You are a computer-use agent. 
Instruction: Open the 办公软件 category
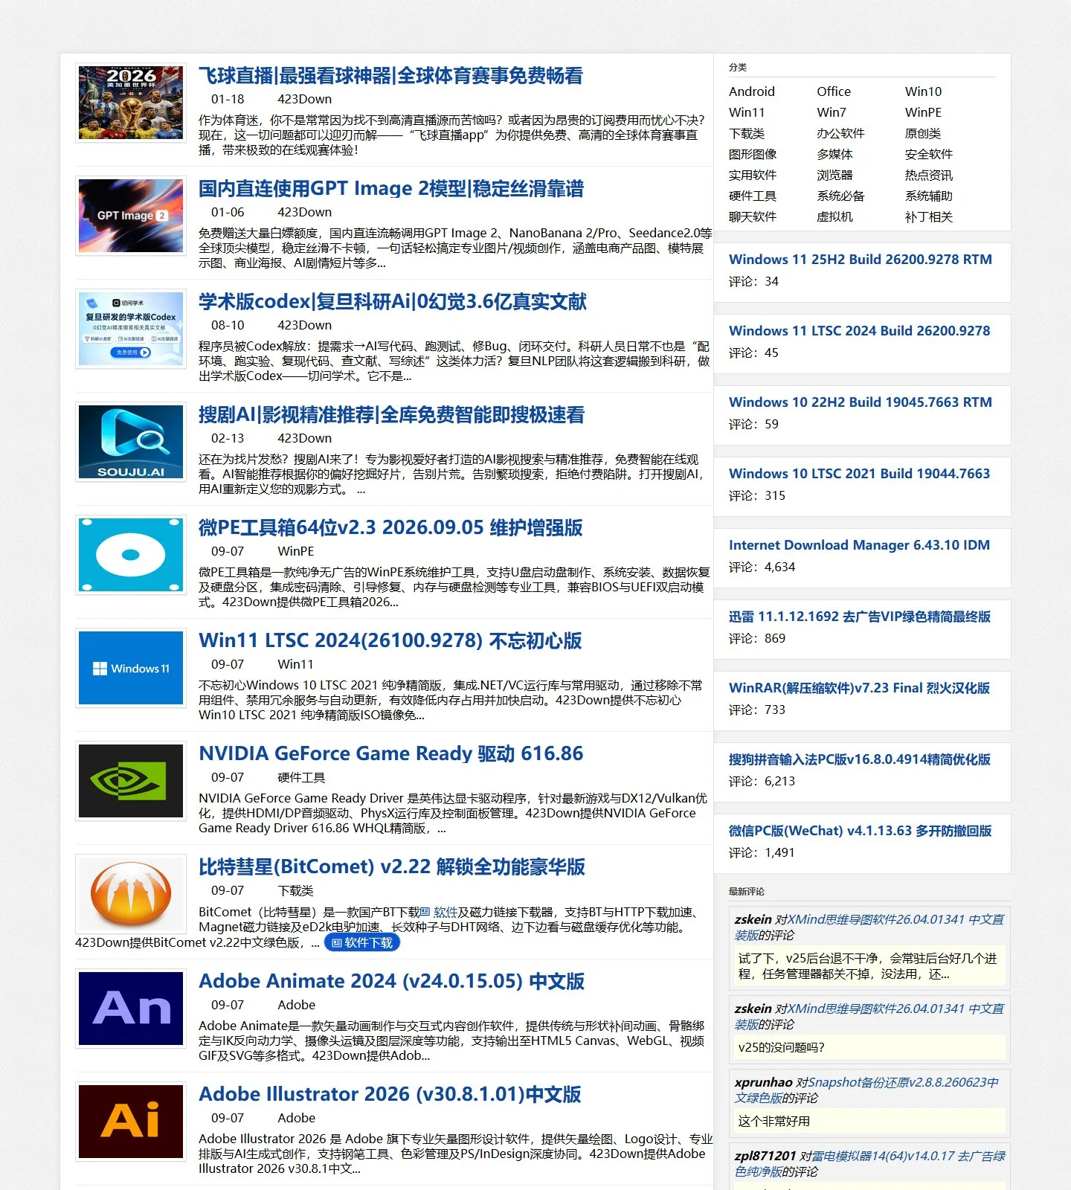point(840,133)
